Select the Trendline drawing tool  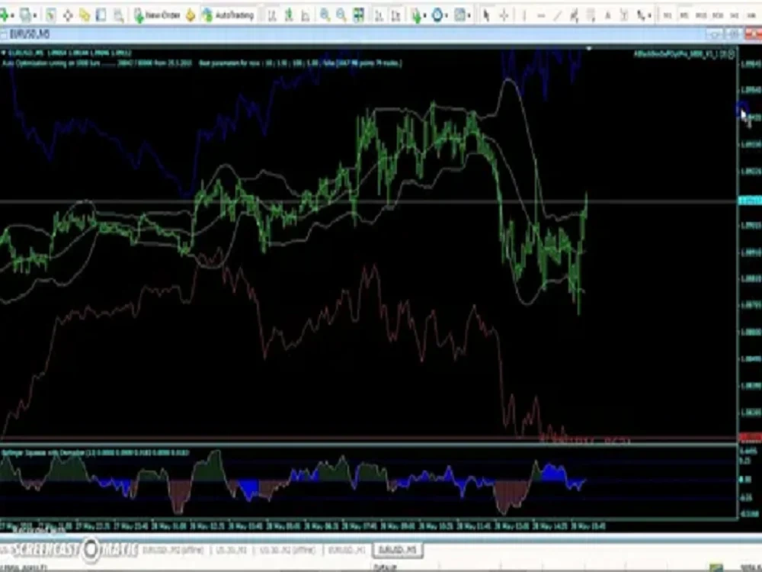[x=558, y=15]
